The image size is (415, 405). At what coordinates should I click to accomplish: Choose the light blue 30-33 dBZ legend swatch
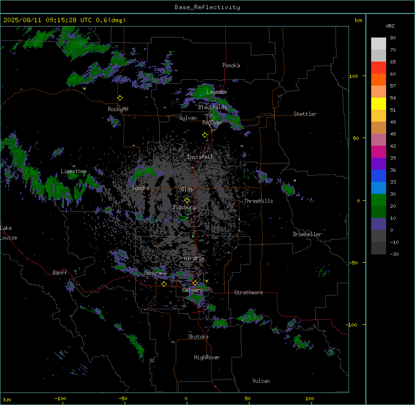[378, 188]
